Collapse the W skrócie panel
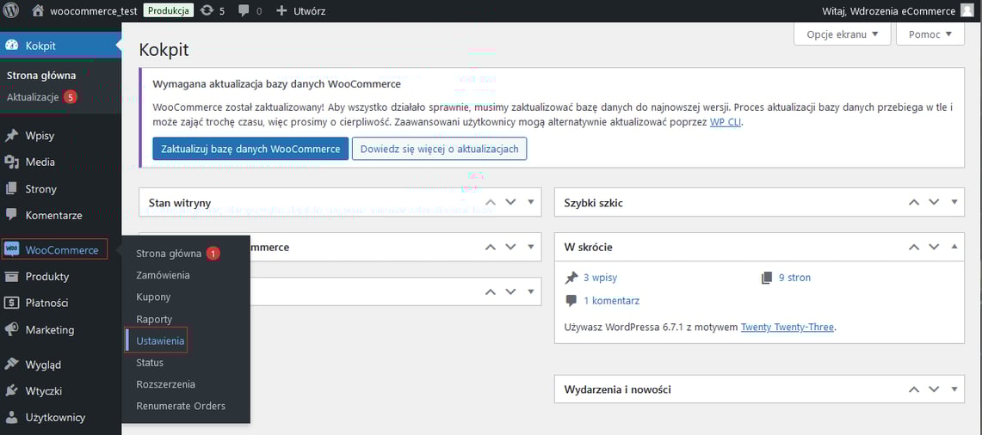 (954, 247)
